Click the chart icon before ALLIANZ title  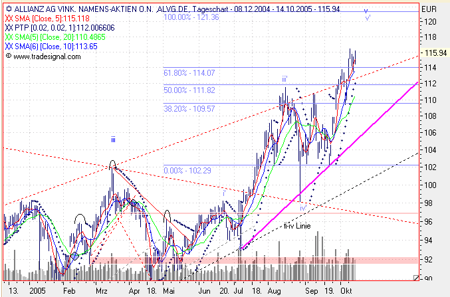(9, 9)
